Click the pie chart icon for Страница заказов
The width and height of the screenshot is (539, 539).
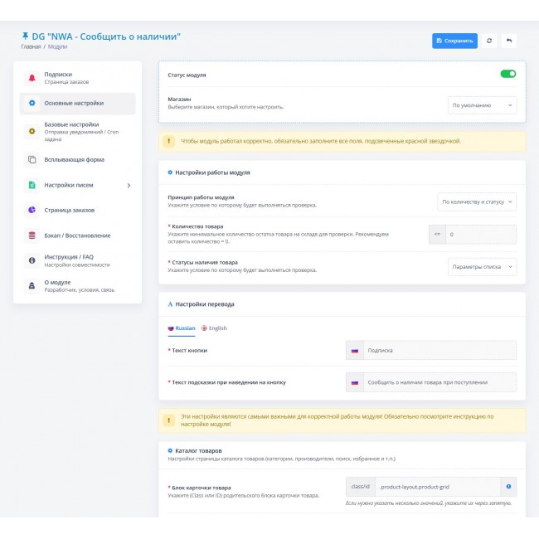32,211
